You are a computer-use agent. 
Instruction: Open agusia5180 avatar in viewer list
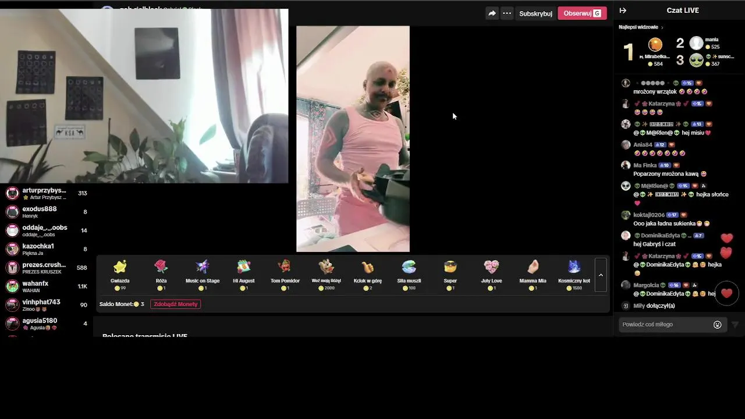[12, 324]
